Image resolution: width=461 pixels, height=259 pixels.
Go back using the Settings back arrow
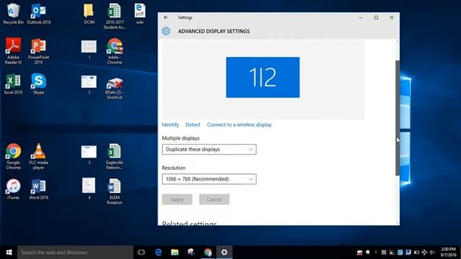[166, 17]
